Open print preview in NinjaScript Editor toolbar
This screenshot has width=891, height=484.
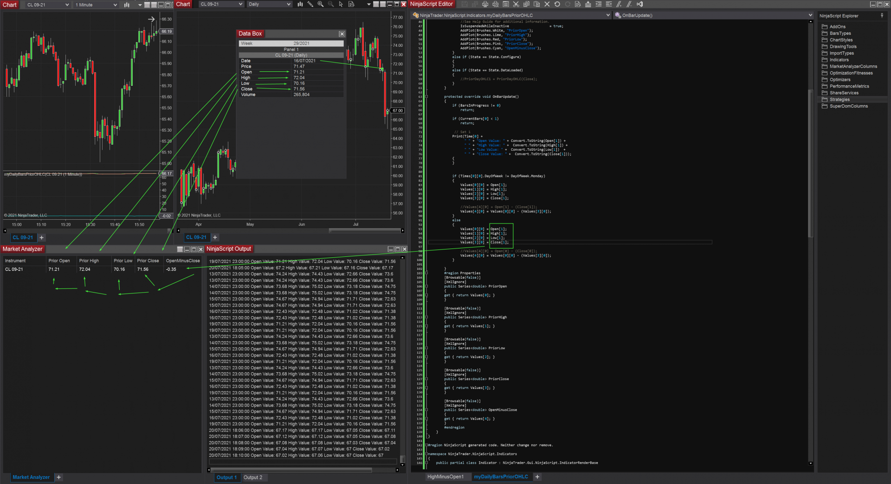click(x=495, y=4)
